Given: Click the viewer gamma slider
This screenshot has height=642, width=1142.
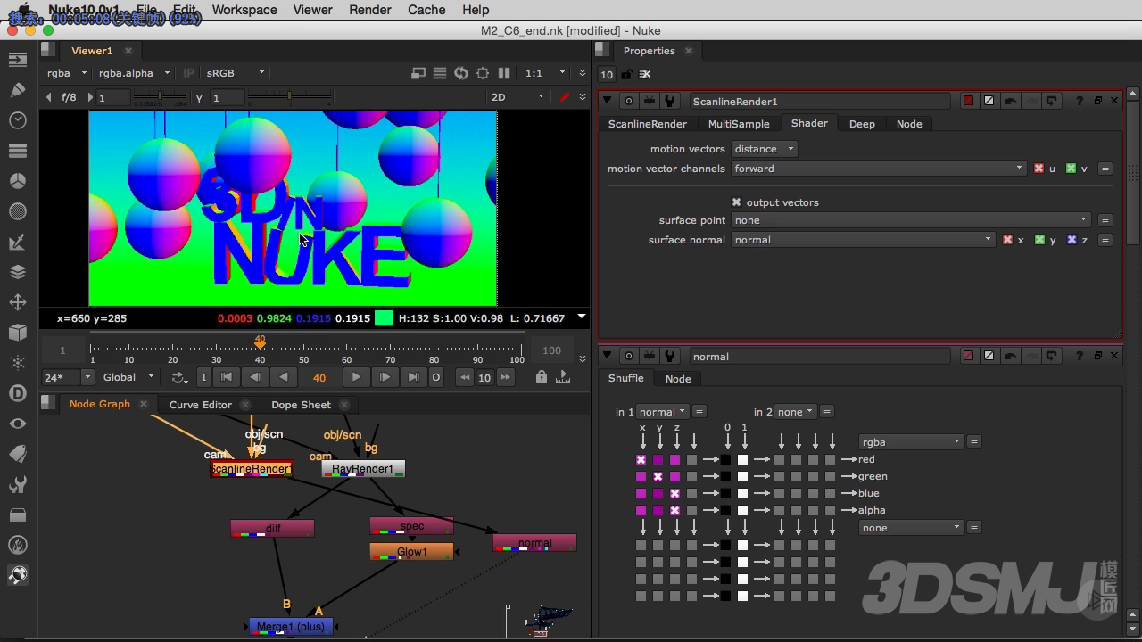Looking at the screenshot, I should (x=287, y=96).
